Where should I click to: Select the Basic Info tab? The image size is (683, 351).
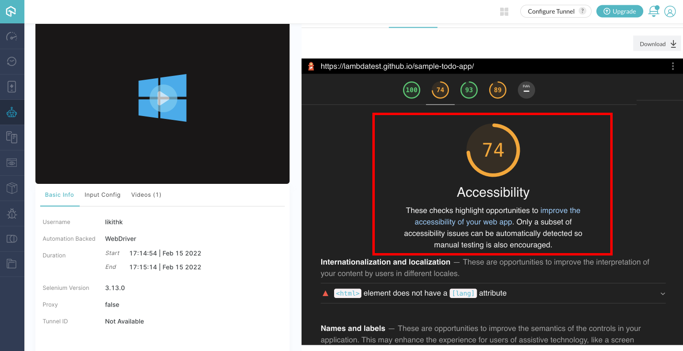59,195
